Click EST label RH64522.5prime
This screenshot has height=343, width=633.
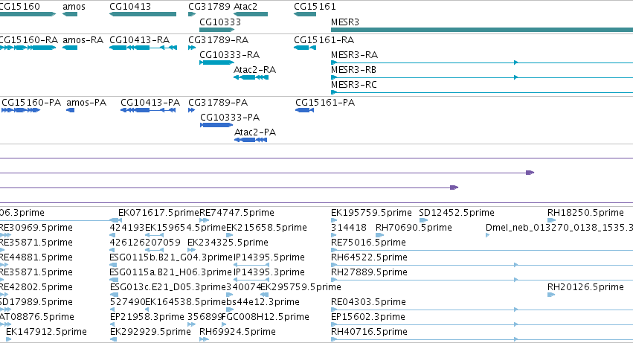369,257
